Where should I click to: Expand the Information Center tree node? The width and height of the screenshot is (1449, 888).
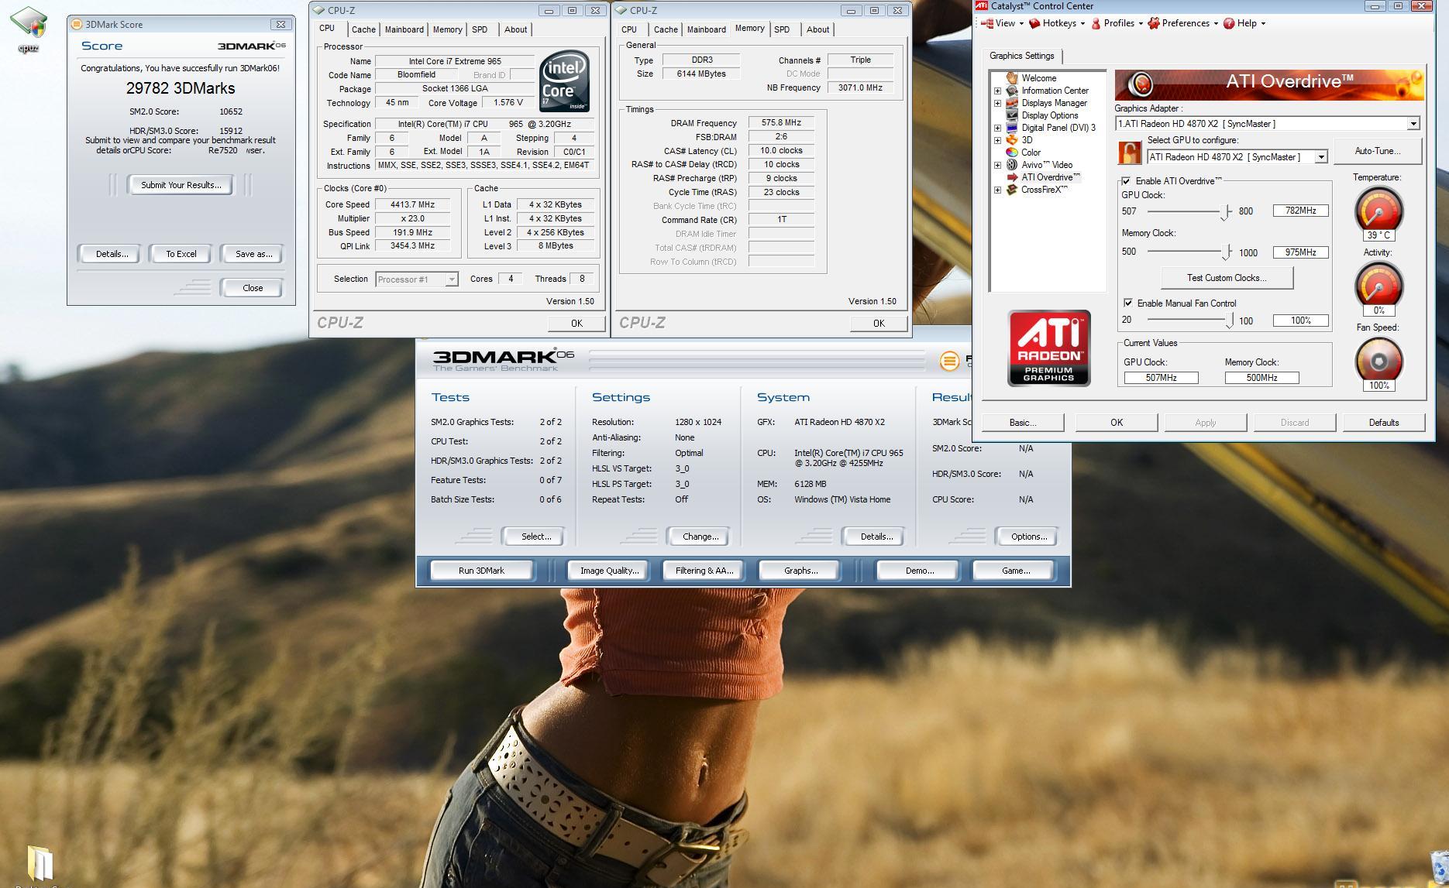click(x=997, y=91)
